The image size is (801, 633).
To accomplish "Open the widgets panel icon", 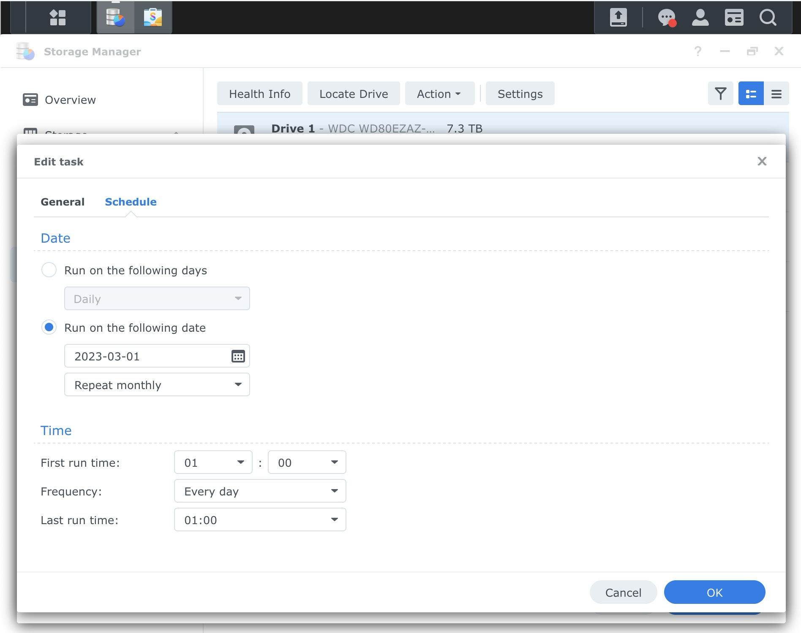I will click(734, 18).
